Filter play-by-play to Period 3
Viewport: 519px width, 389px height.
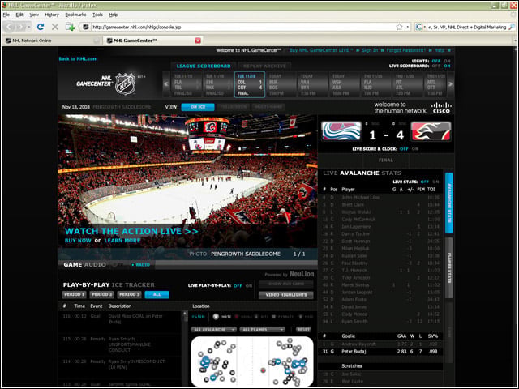[x=129, y=294]
